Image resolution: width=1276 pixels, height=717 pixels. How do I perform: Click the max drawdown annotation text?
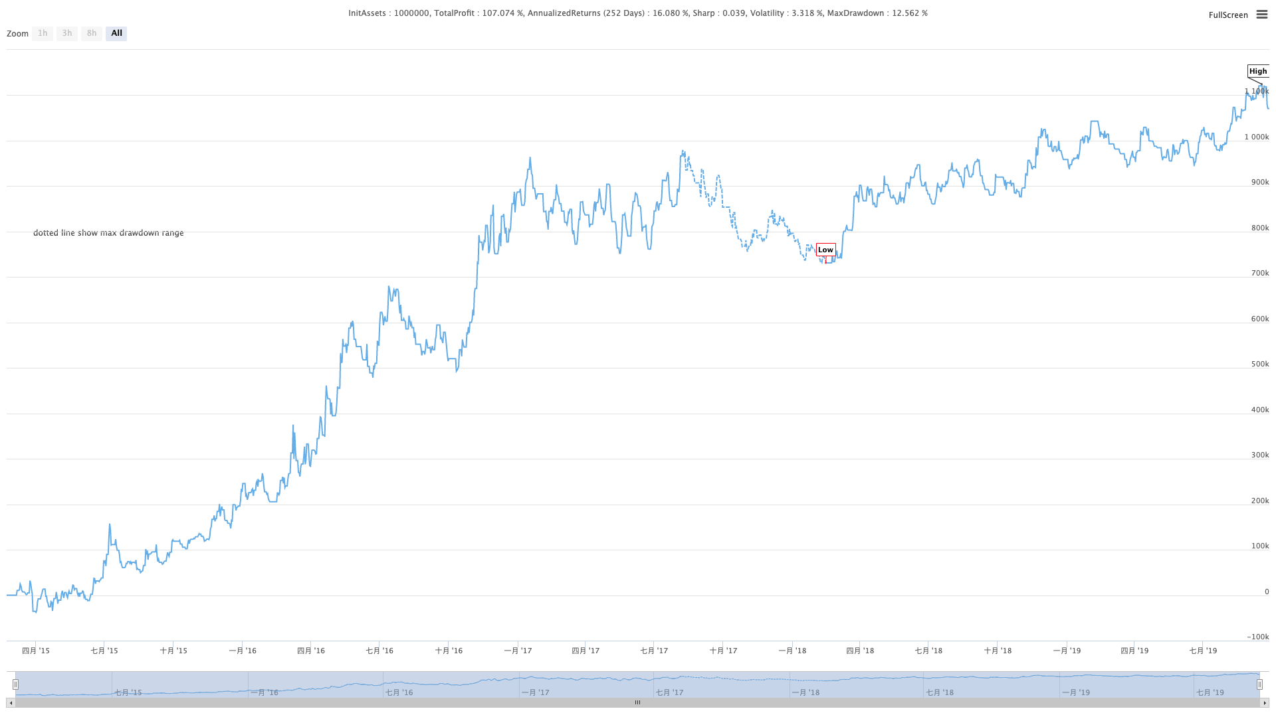point(108,233)
